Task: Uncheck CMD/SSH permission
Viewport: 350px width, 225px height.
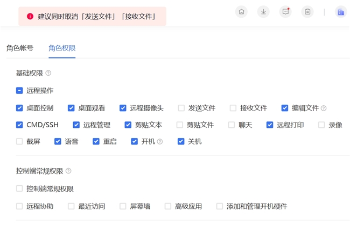Action: (19, 125)
